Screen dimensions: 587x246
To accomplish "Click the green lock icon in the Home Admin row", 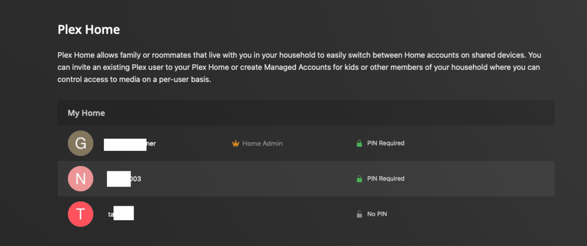I will click(x=359, y=143).
